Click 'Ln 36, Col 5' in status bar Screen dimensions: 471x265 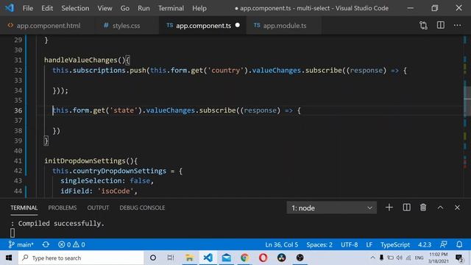(281, 244)
